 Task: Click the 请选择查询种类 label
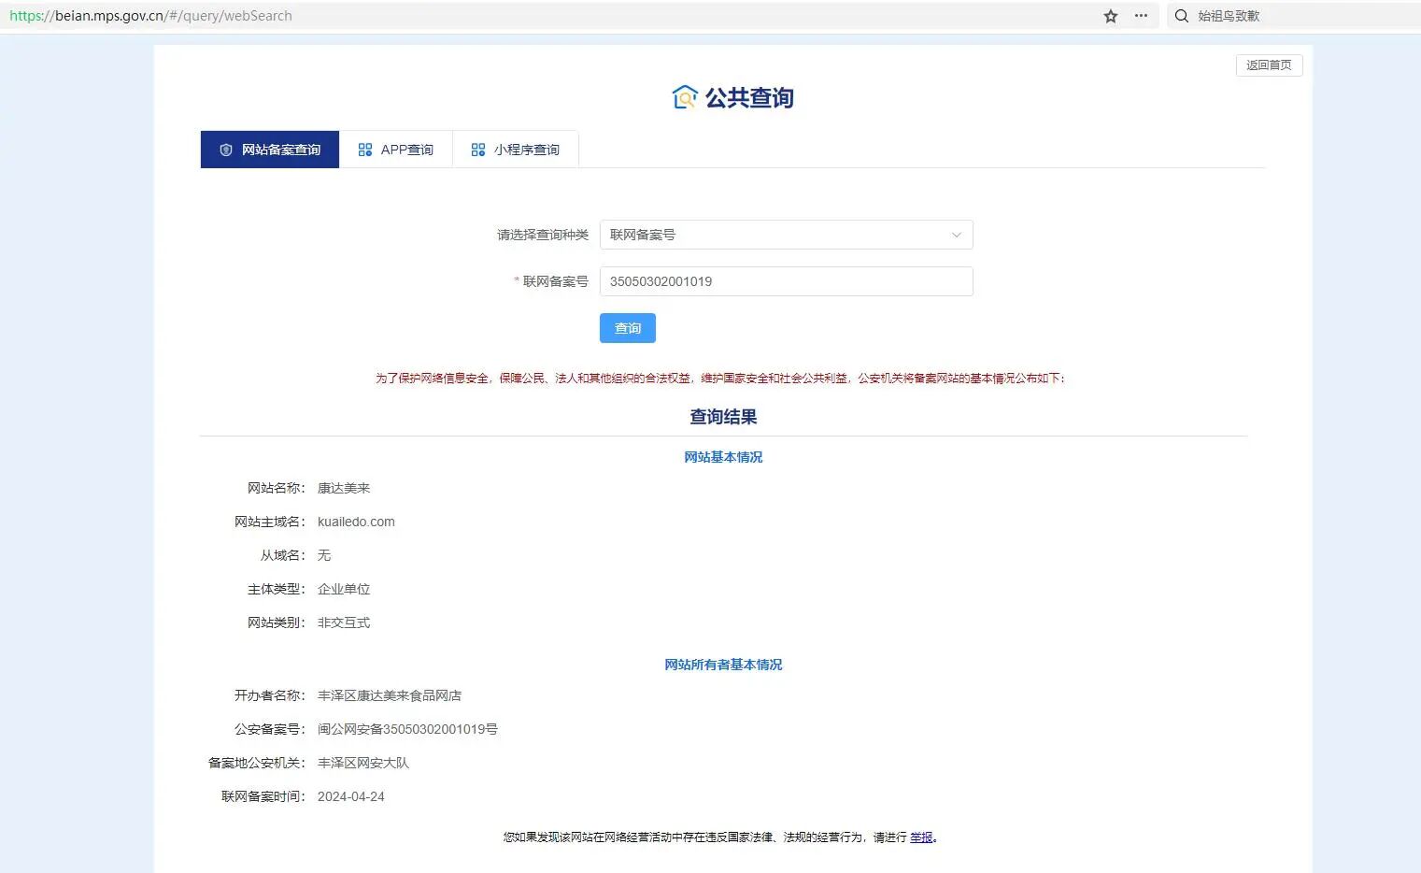[x=543, y=235]
